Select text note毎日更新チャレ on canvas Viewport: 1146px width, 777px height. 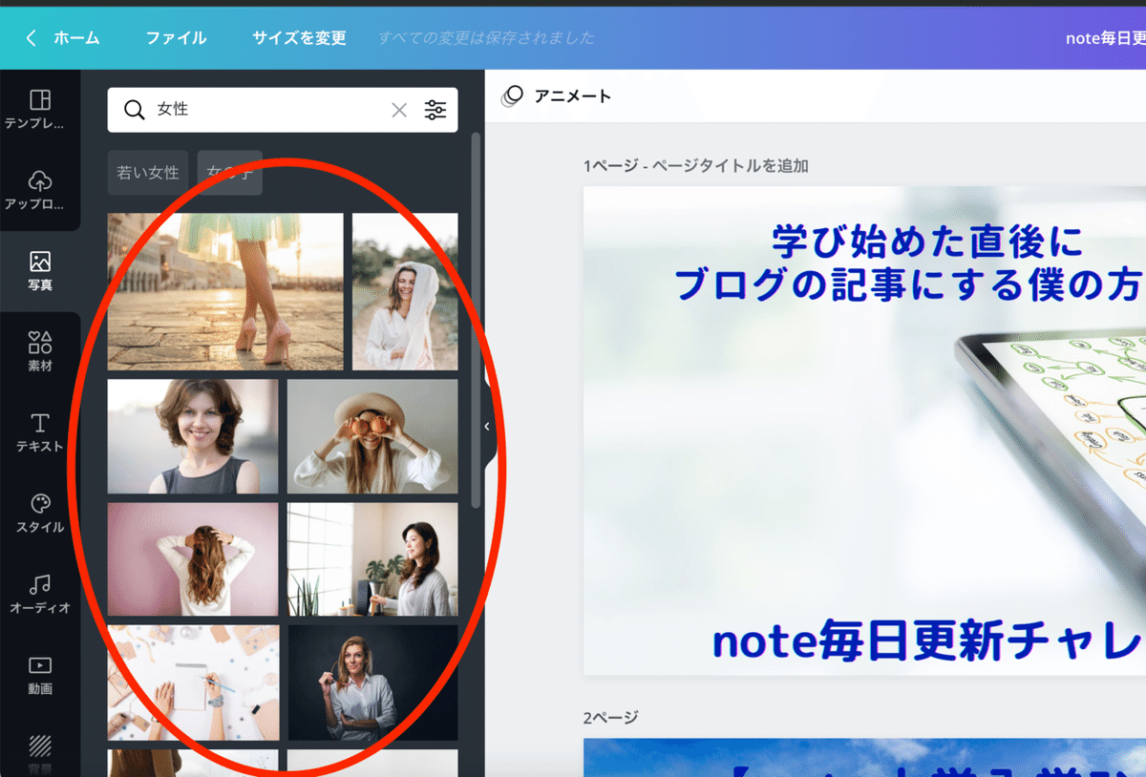[x=929, y=642]
